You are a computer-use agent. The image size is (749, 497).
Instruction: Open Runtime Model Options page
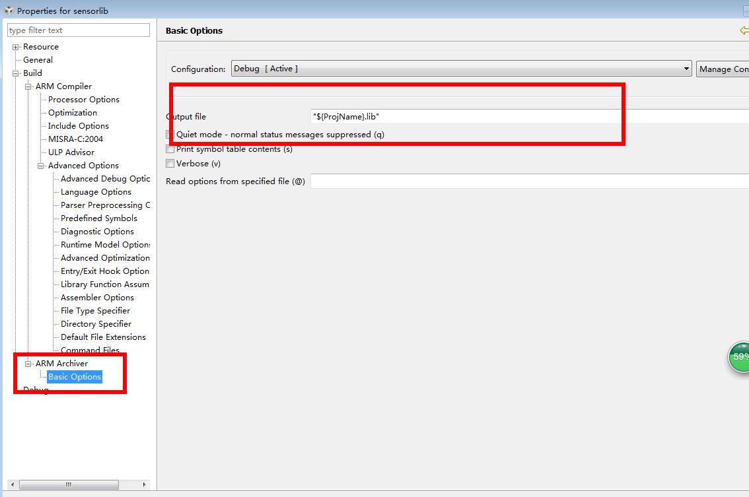tap(105, 244)
